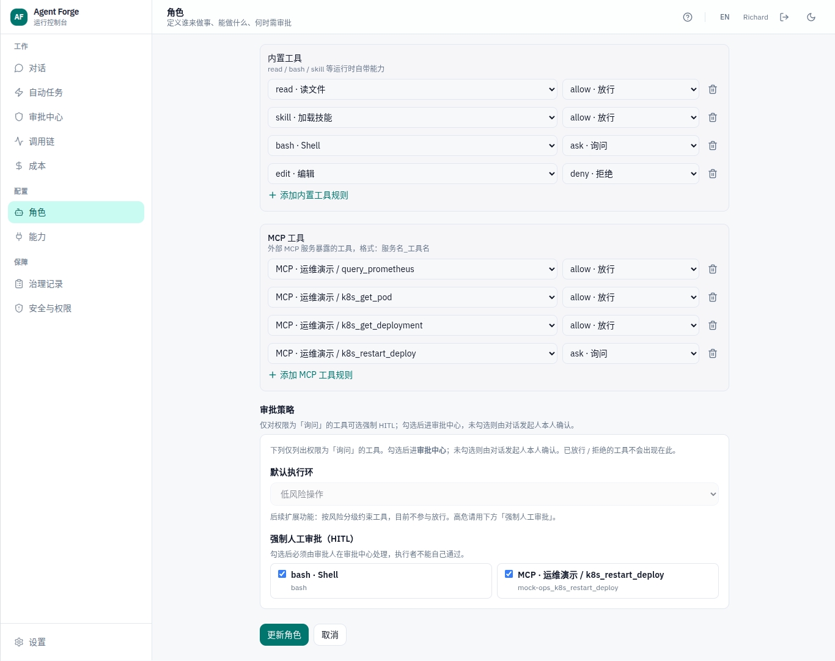Open 安全与权限 page

[76, 308]
